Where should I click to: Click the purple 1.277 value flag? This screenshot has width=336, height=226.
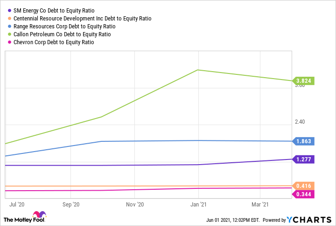point(303,159)
